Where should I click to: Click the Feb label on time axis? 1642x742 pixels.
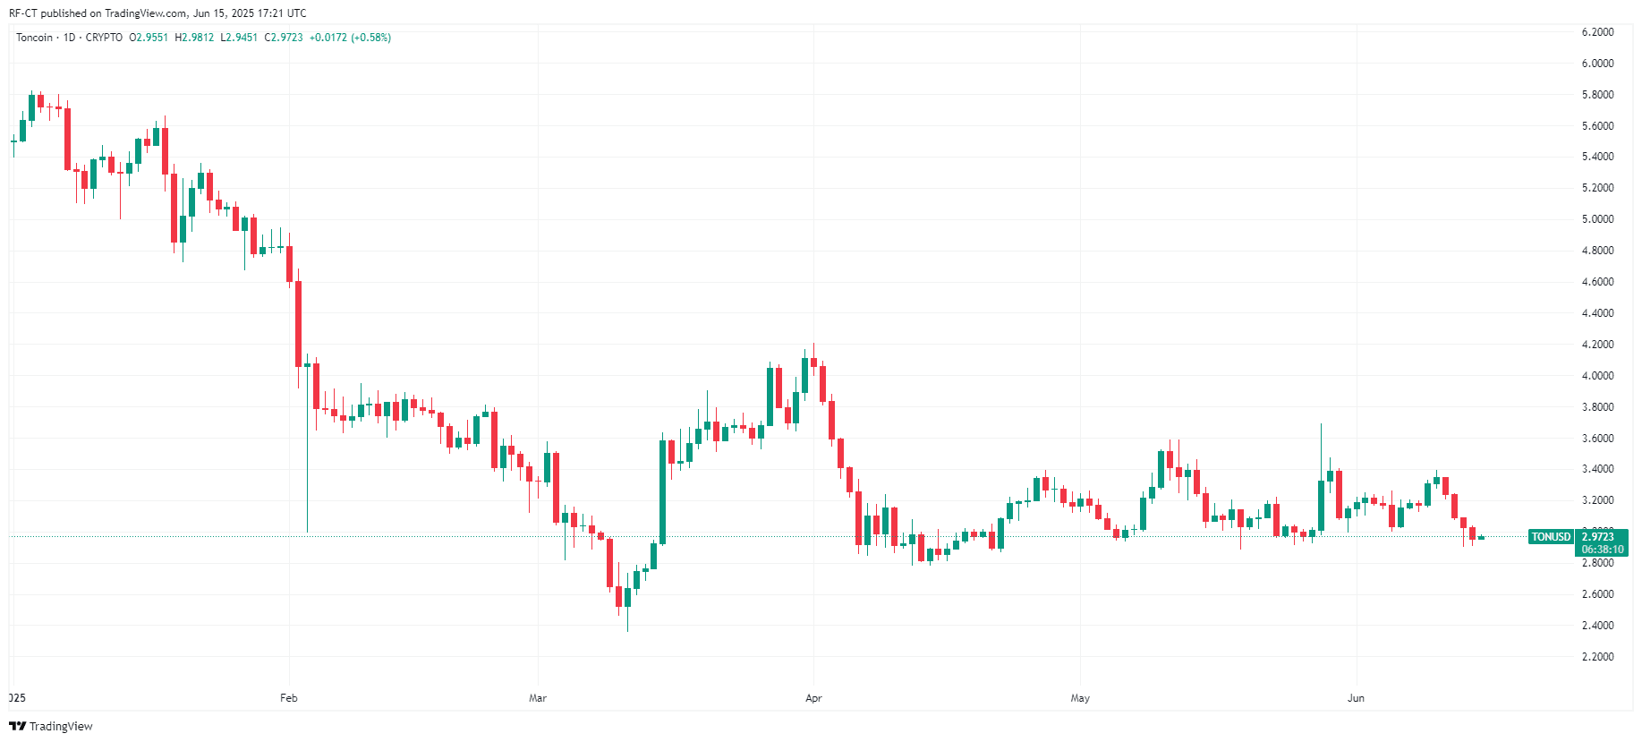click(288, 698)
